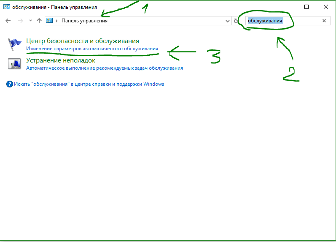Viewport: 336px width, 242px height.
Task: Go back with the left arrow button
Action: click(x=8, y=21)
